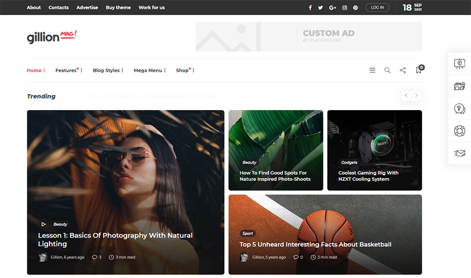Expand the Blog Styles menu dots

122,70
